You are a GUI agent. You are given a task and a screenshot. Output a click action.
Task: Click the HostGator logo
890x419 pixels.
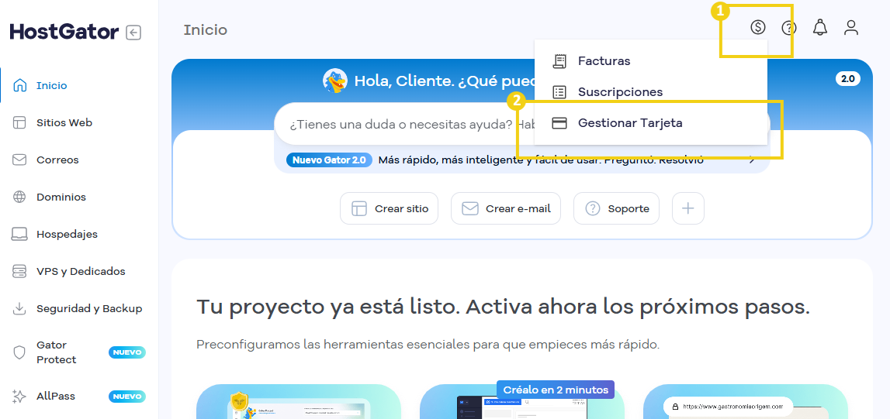[64, 32]
